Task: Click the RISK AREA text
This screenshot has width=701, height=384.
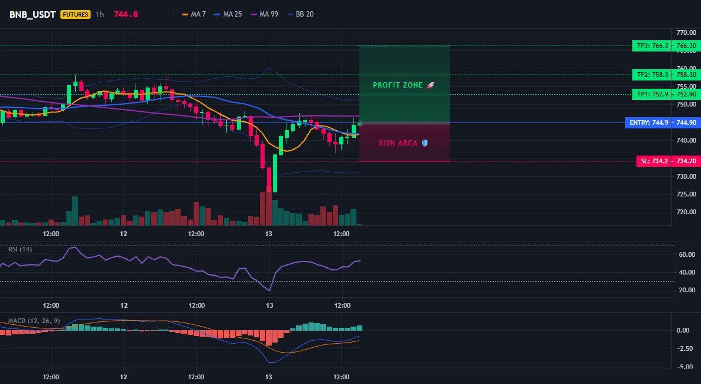Action: tap(398, 143)
